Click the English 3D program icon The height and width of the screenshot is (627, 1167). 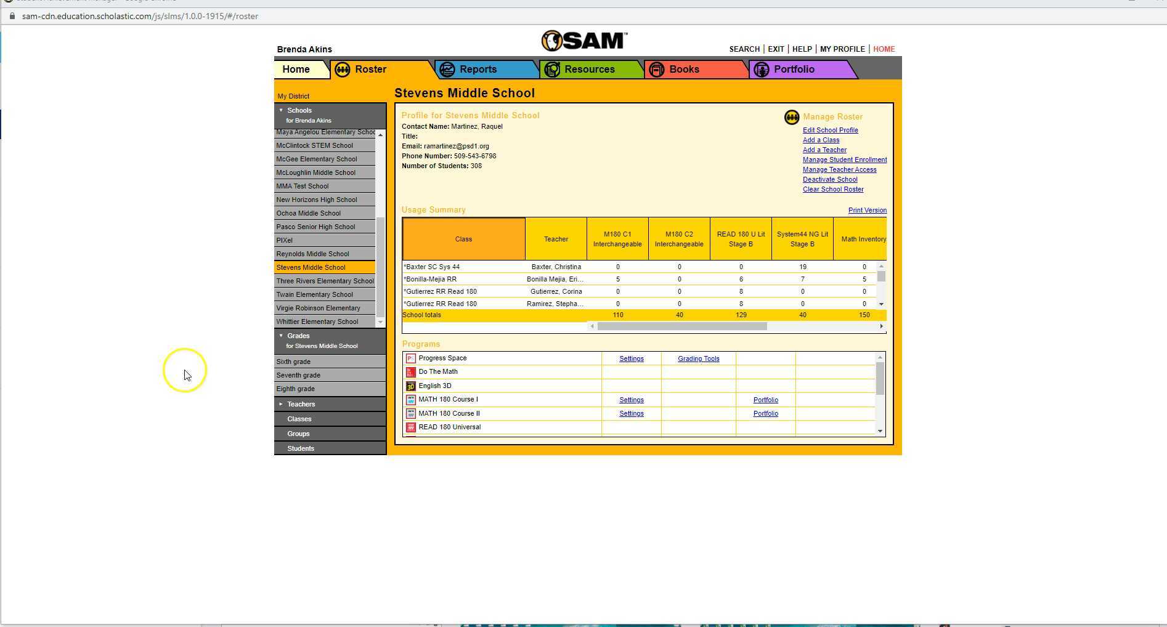(x=411, y=386)
